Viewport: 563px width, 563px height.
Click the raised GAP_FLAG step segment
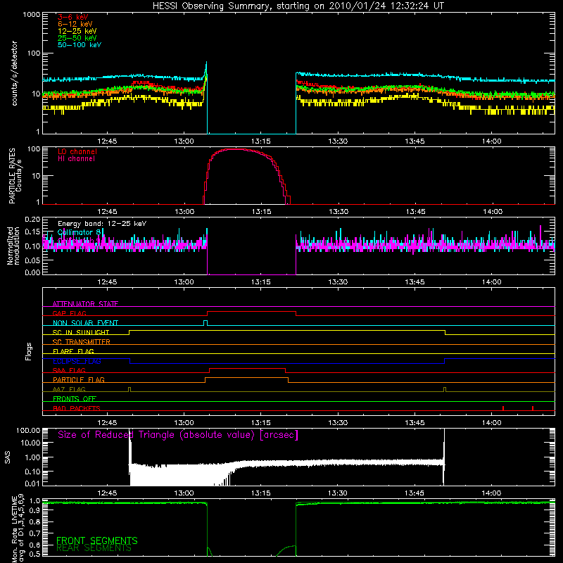pos(251,312)
